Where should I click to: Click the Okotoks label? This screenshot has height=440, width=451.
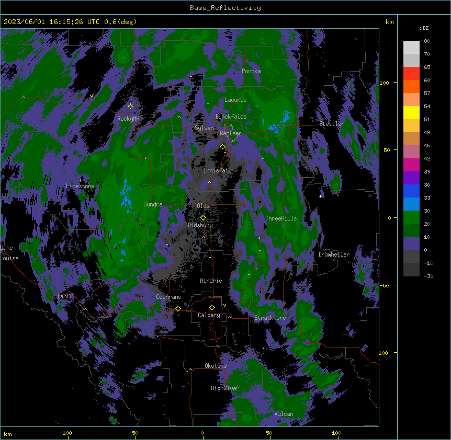(216, 366)
